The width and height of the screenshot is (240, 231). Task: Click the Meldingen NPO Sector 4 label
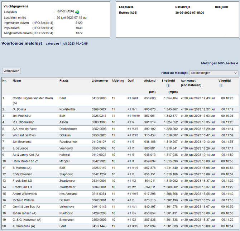219,63
